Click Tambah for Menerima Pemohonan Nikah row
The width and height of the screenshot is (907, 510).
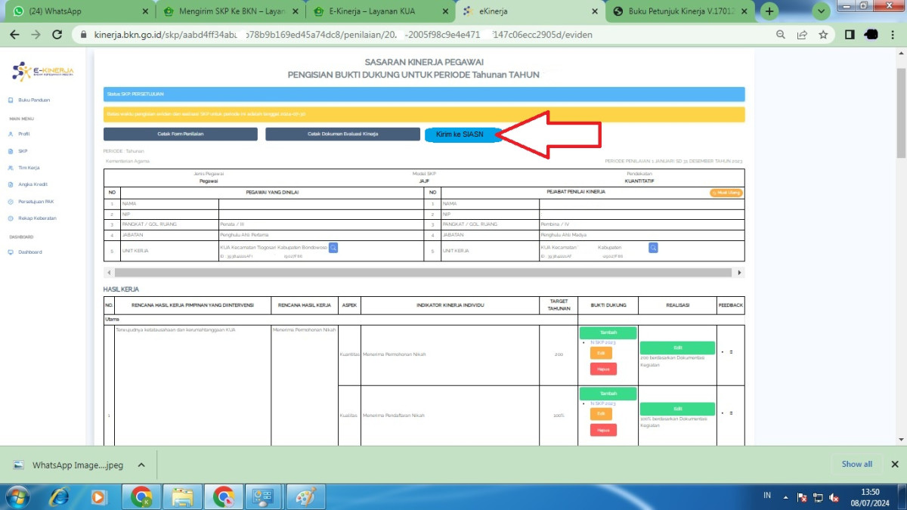coord(608,332)
